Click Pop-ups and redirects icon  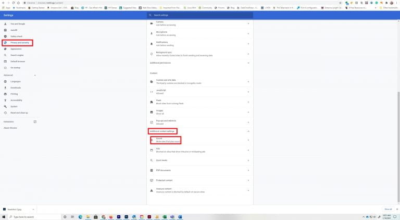tap(152, 122)
